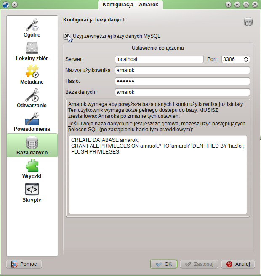Click the Serwer localhost input field

[x=159, y=59]
